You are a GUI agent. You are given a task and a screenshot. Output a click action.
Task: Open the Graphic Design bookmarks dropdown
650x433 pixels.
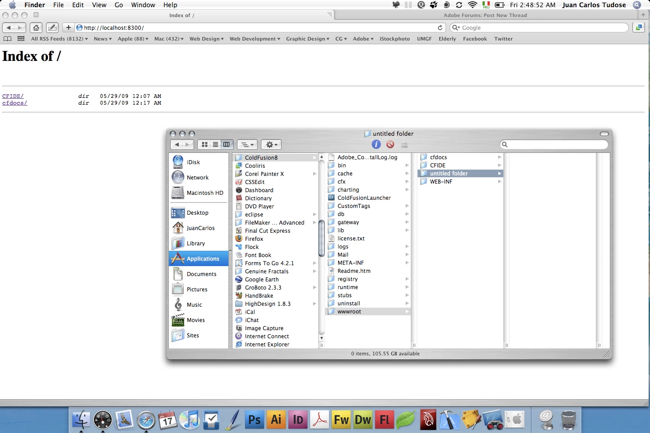pyautogui.click(x=307, y=39)
